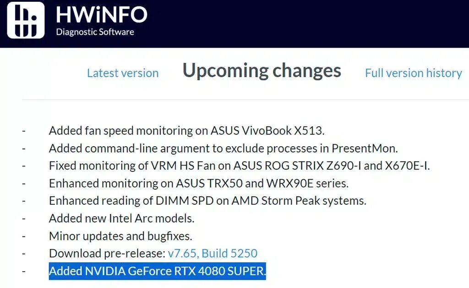Click the highlighted RTX 4080 SUPER line
Image resolution: width=469 pixels, height=288 pixels.
coord(157,271)
